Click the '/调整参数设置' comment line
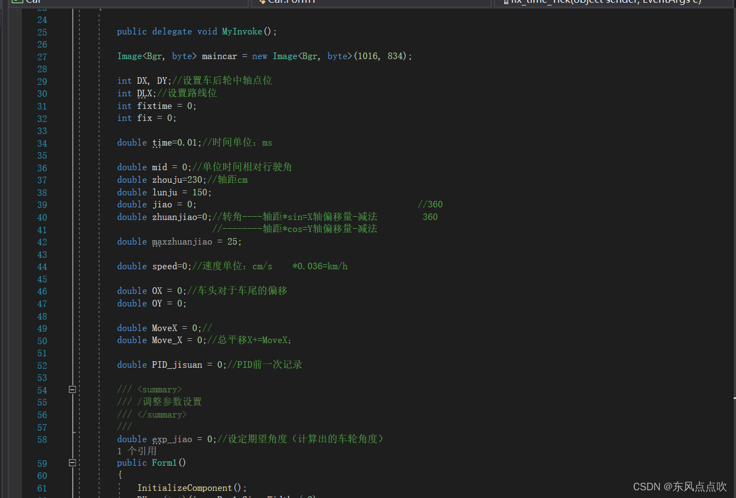736x498 pixels. tap(159, 402)
